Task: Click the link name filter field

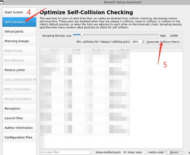Action: [x=65, y=152]
